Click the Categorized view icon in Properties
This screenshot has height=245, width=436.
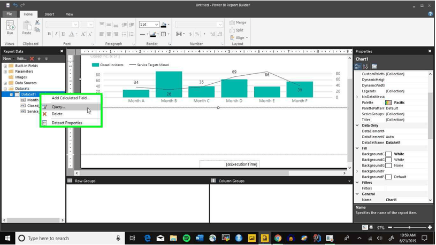(358, 66)
